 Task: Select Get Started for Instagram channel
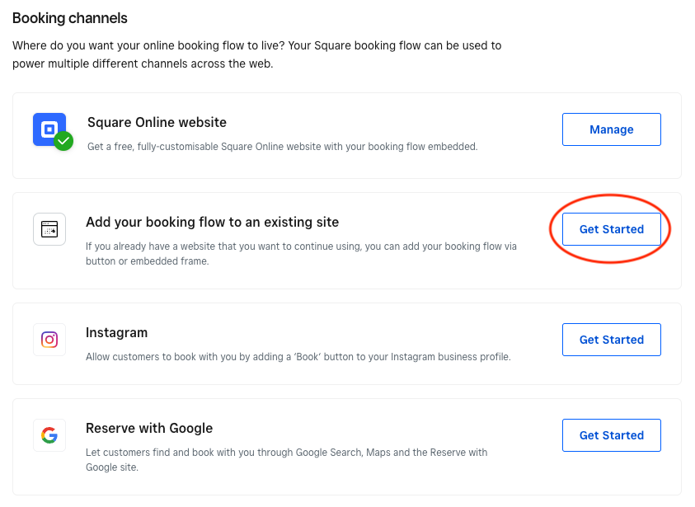612,340
